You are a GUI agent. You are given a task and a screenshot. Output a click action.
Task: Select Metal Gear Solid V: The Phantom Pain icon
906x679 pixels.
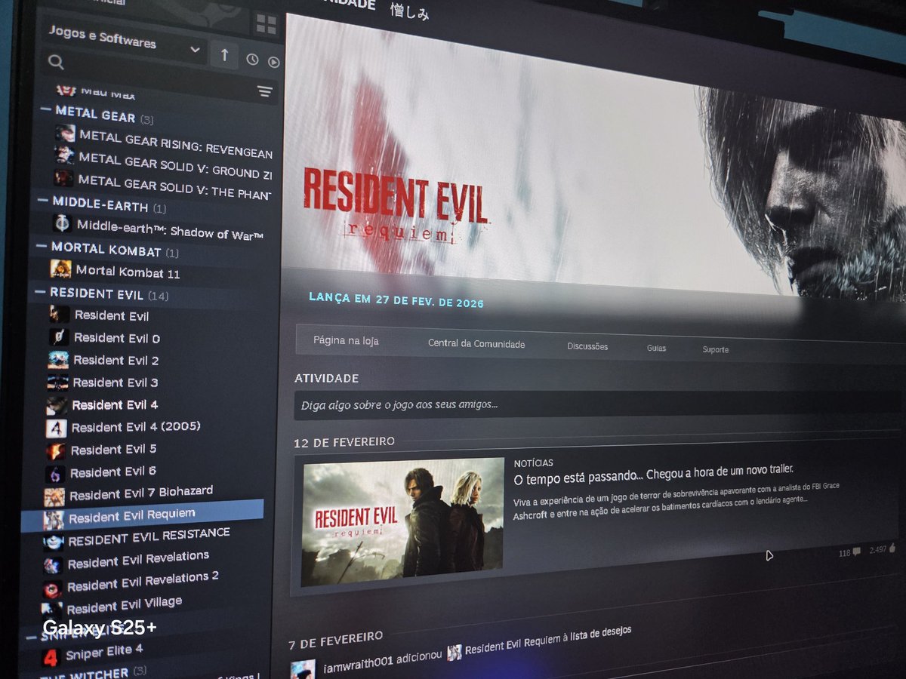(x=63, y=177)
